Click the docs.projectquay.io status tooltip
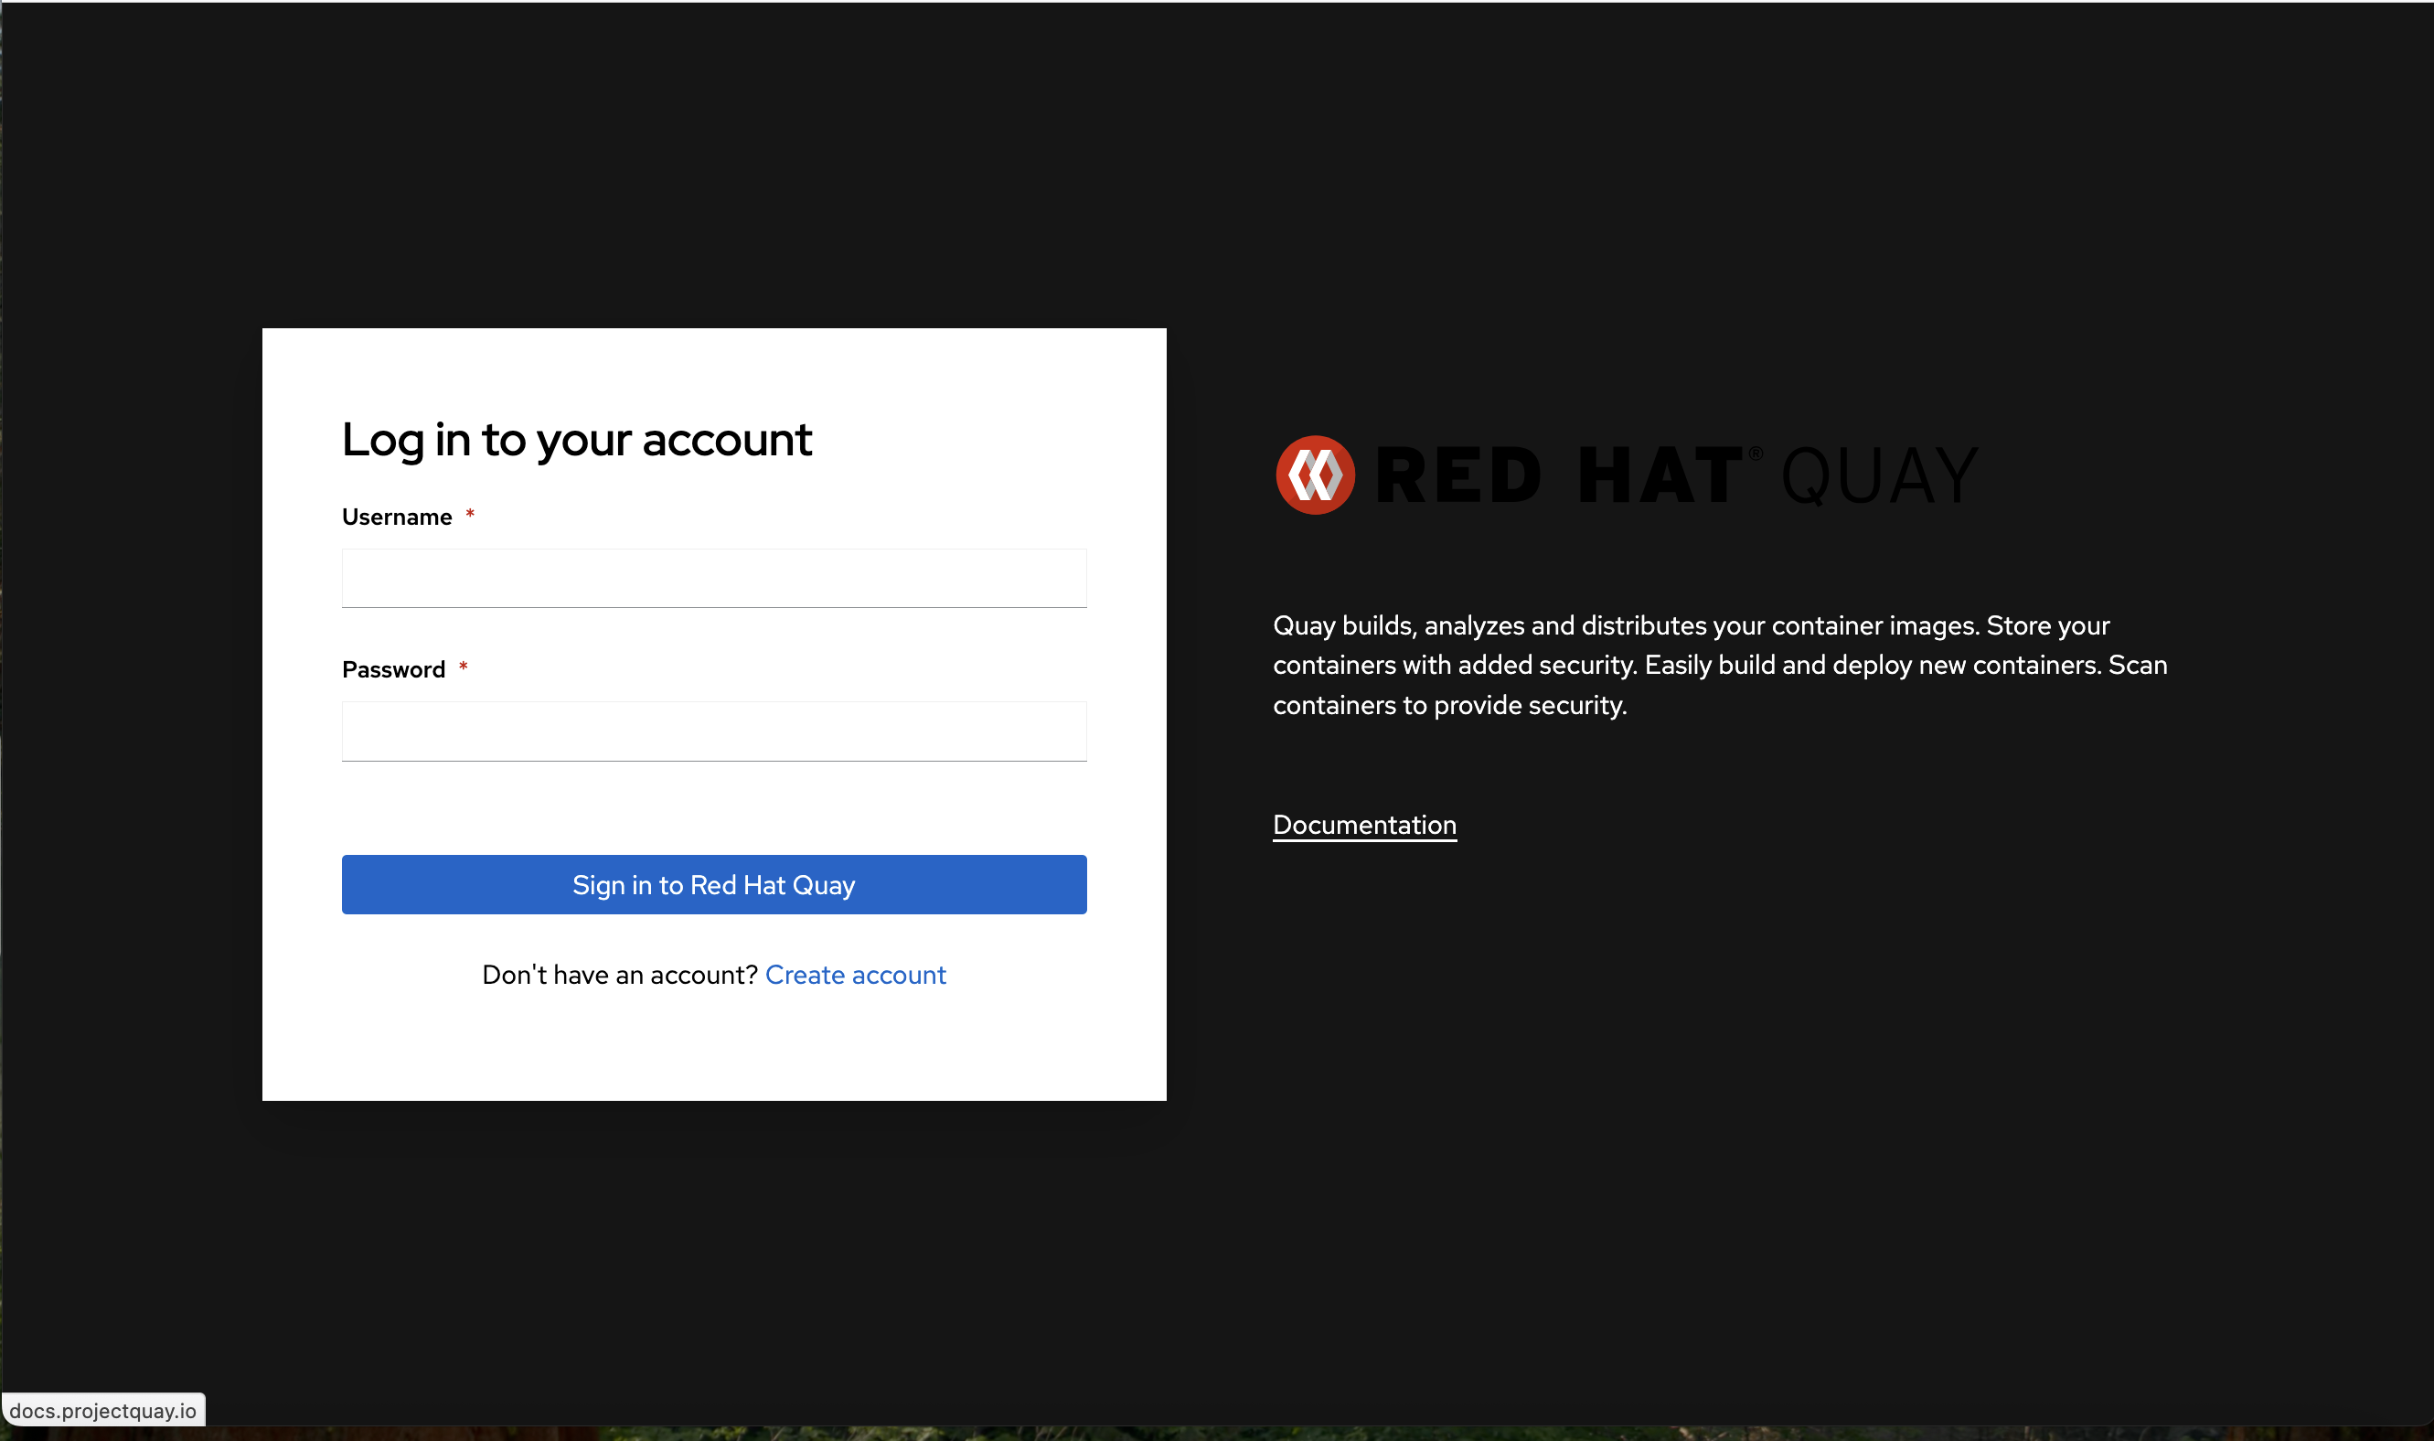 click(x=103, y=1410)
